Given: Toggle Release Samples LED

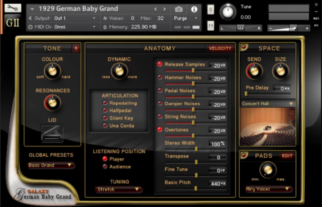Looking at the screenshot, I should click(160, 64).
